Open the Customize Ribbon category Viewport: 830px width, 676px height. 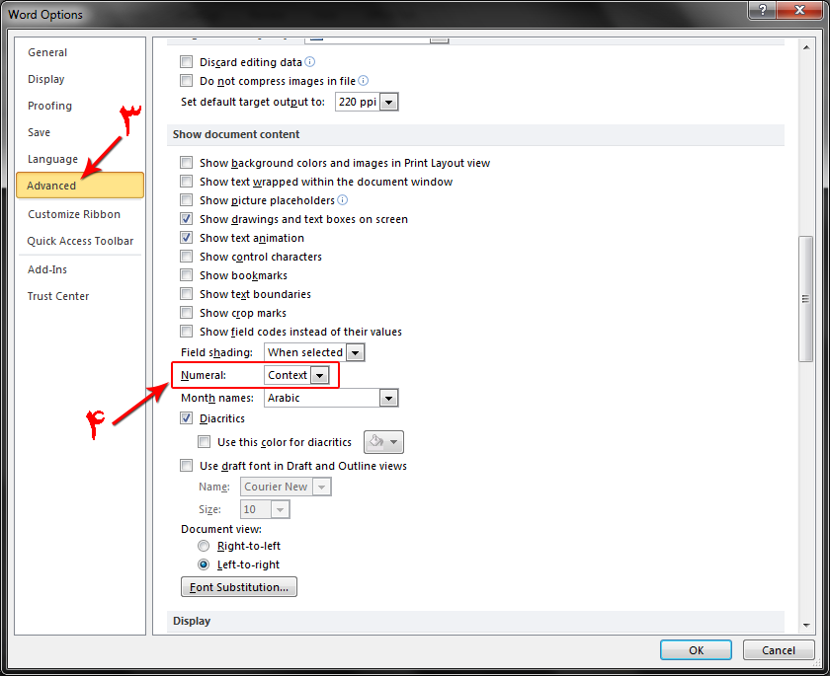click(74, 214)
